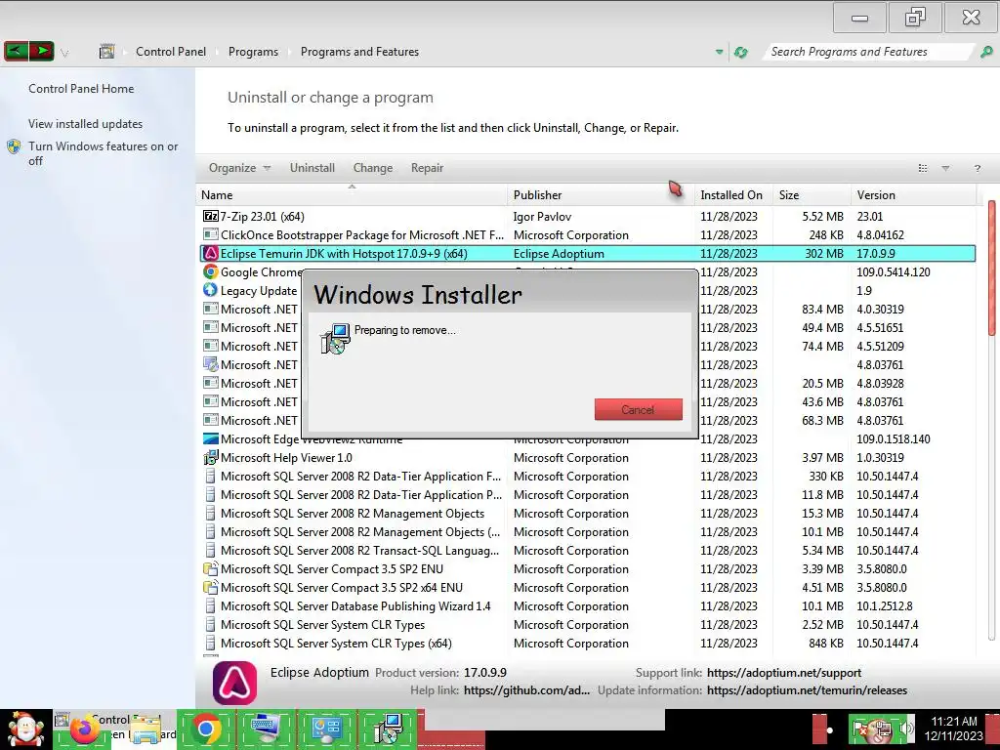
Task: Click the help question mark icon
Action: click(x=977, y=168)
